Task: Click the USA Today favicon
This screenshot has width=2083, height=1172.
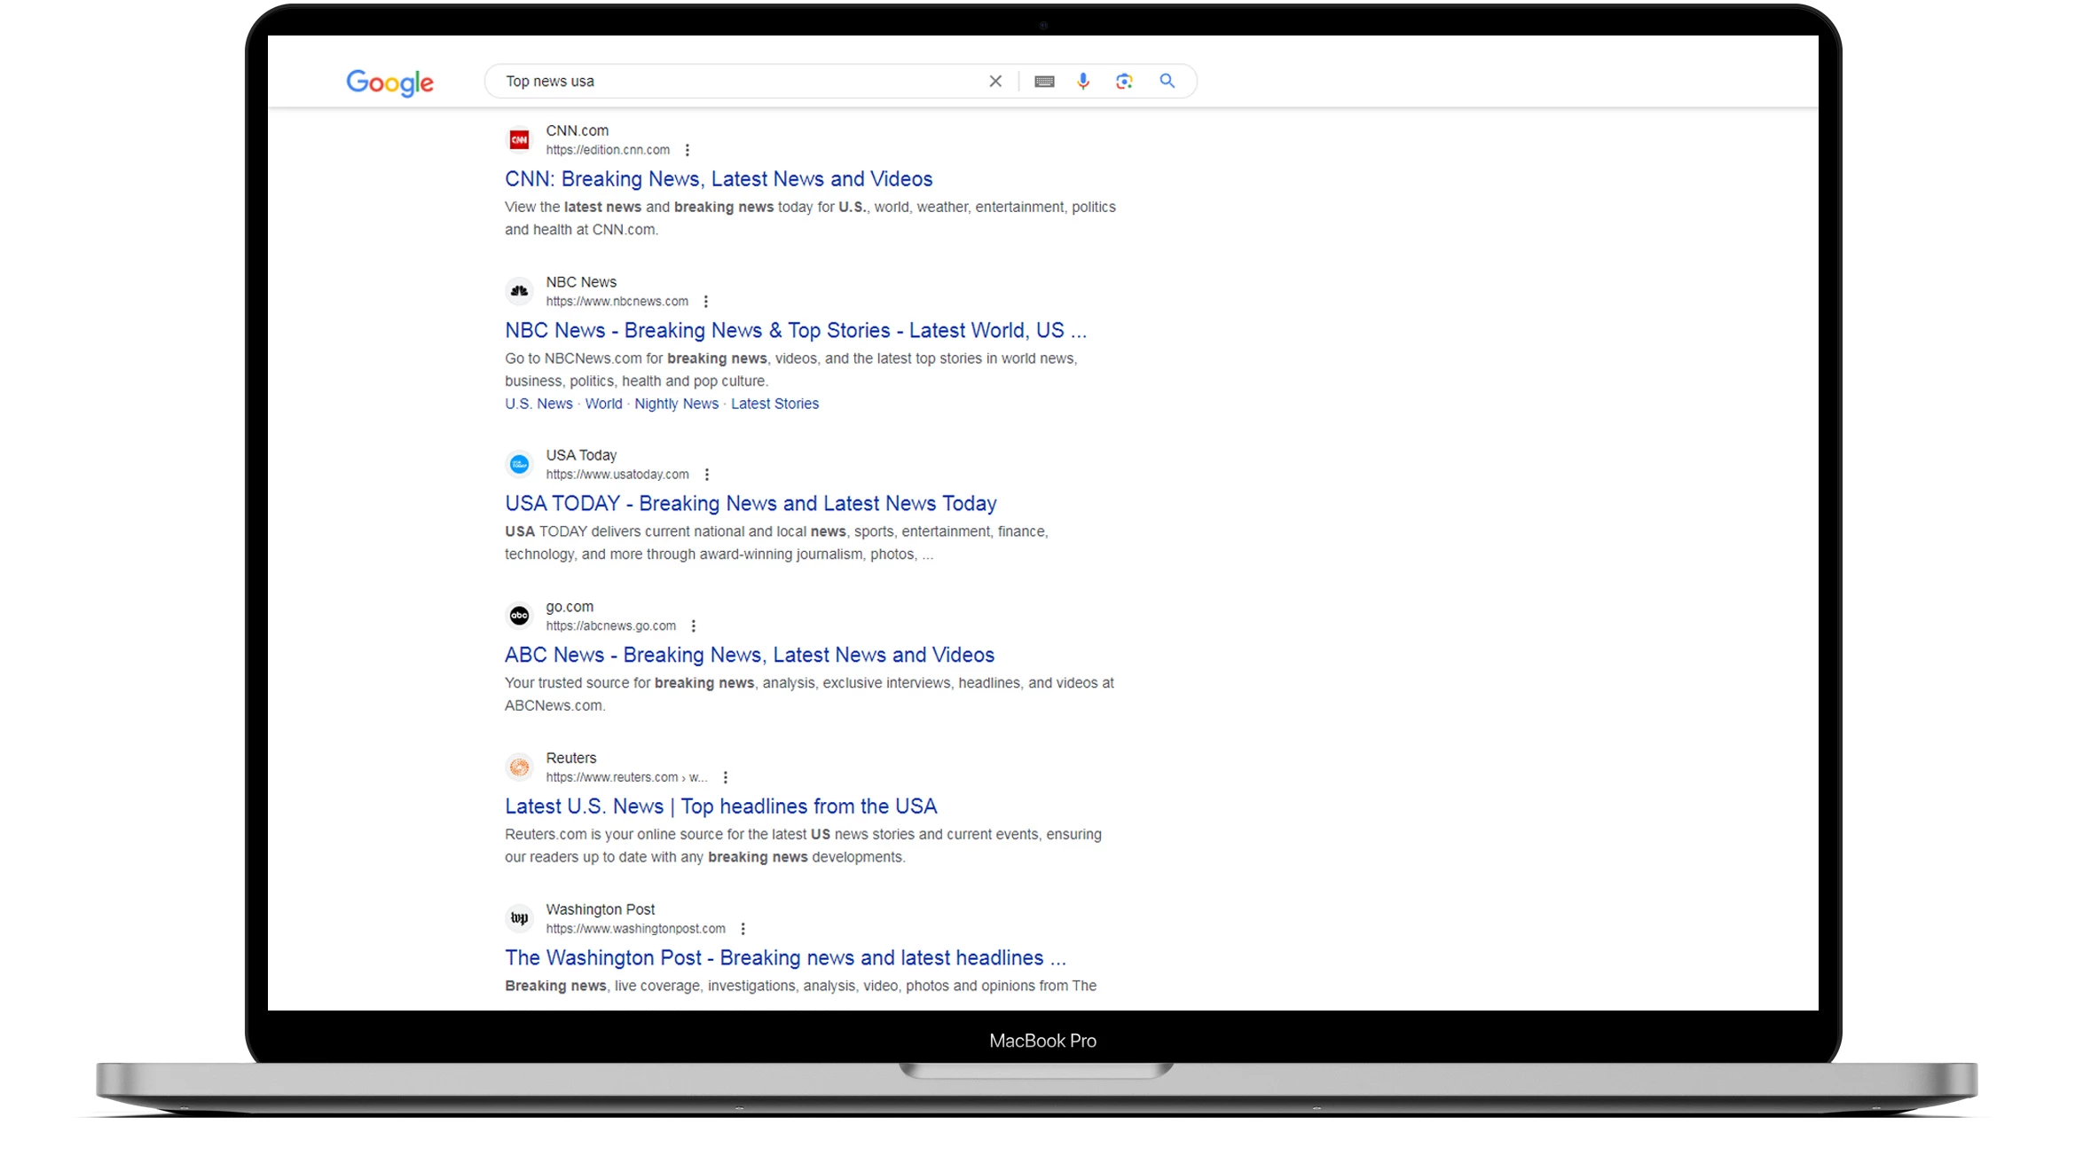Action: (519, 464)
